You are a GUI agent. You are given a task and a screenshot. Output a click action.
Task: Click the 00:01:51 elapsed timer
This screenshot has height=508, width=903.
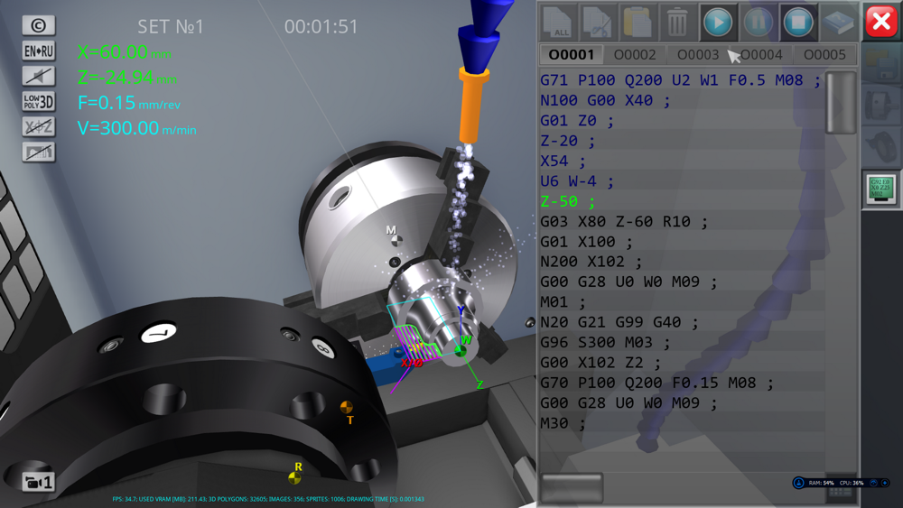321,26
